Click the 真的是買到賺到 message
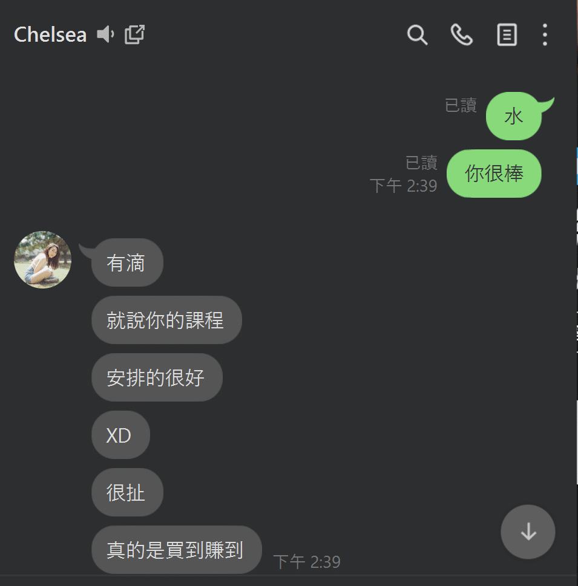Screen dimensions: 578x586 177,550
